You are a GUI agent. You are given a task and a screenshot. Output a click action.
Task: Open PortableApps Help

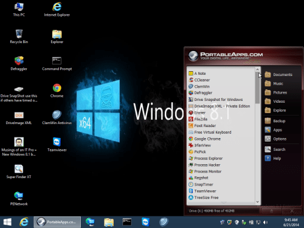273,158
